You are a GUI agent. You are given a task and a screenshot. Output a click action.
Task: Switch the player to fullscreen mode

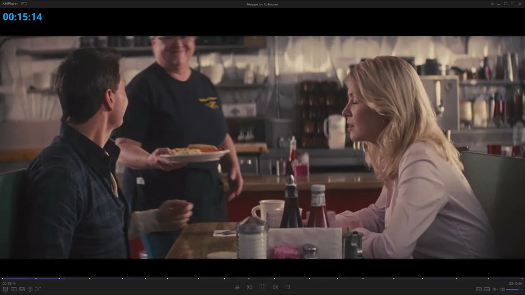tap(512, 4)
